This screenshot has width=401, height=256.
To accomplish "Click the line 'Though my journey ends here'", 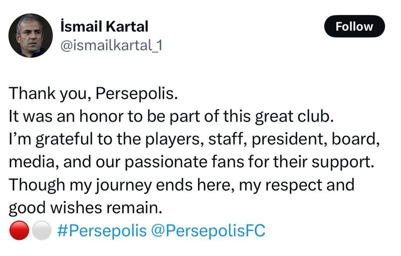I will (x=181, y=185).
